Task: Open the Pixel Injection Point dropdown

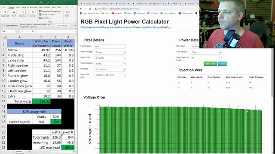Action: pyautogui.click(x=206, y=58)
